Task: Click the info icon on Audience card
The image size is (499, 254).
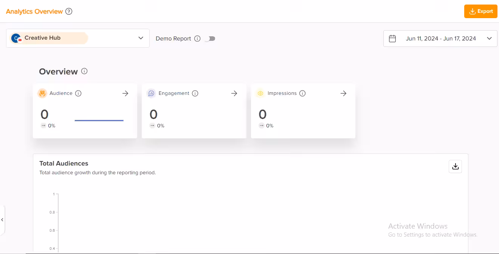Action: click(x=78, y=93)
